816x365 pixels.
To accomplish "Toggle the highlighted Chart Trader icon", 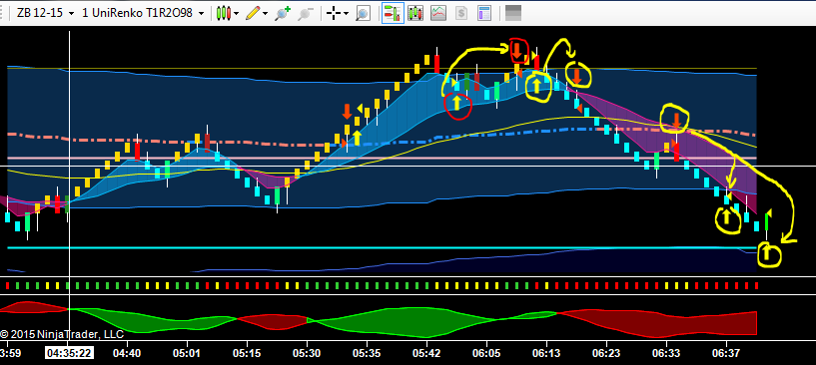I will point(393,13).
